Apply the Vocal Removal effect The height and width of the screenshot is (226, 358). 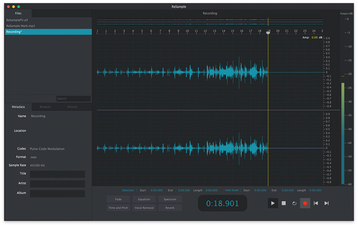144,208
